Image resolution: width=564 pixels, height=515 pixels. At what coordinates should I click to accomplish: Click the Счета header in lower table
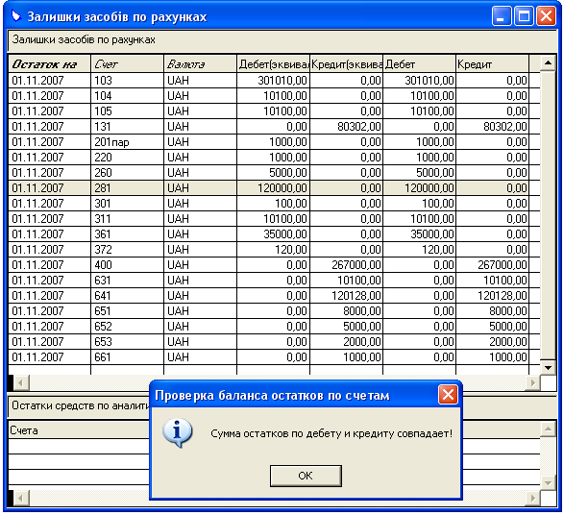(79, 430)
